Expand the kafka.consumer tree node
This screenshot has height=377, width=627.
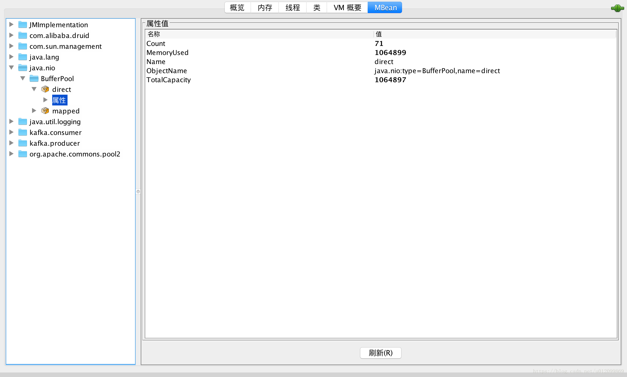[11, 132]
